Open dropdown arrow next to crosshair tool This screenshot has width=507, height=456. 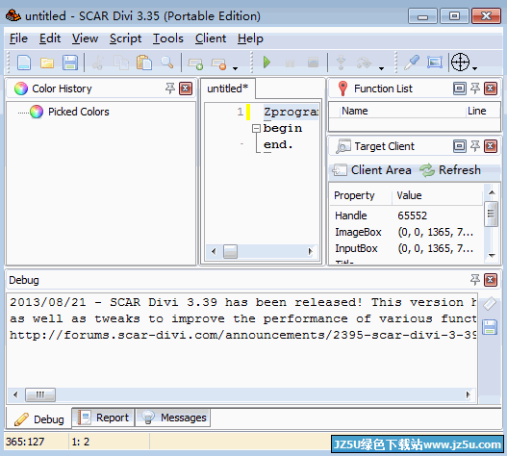tap(474, 68)
